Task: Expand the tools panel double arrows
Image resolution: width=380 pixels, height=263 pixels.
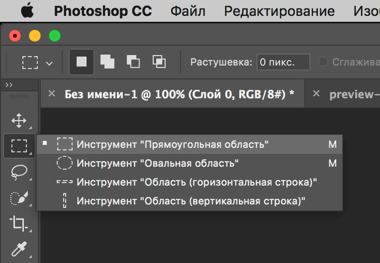Action: click(x=9, y=85)
